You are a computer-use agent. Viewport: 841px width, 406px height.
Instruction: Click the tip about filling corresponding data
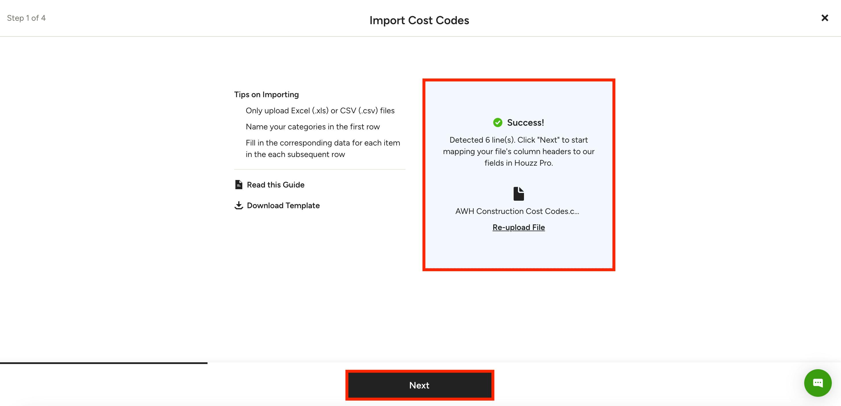[322, 149]
